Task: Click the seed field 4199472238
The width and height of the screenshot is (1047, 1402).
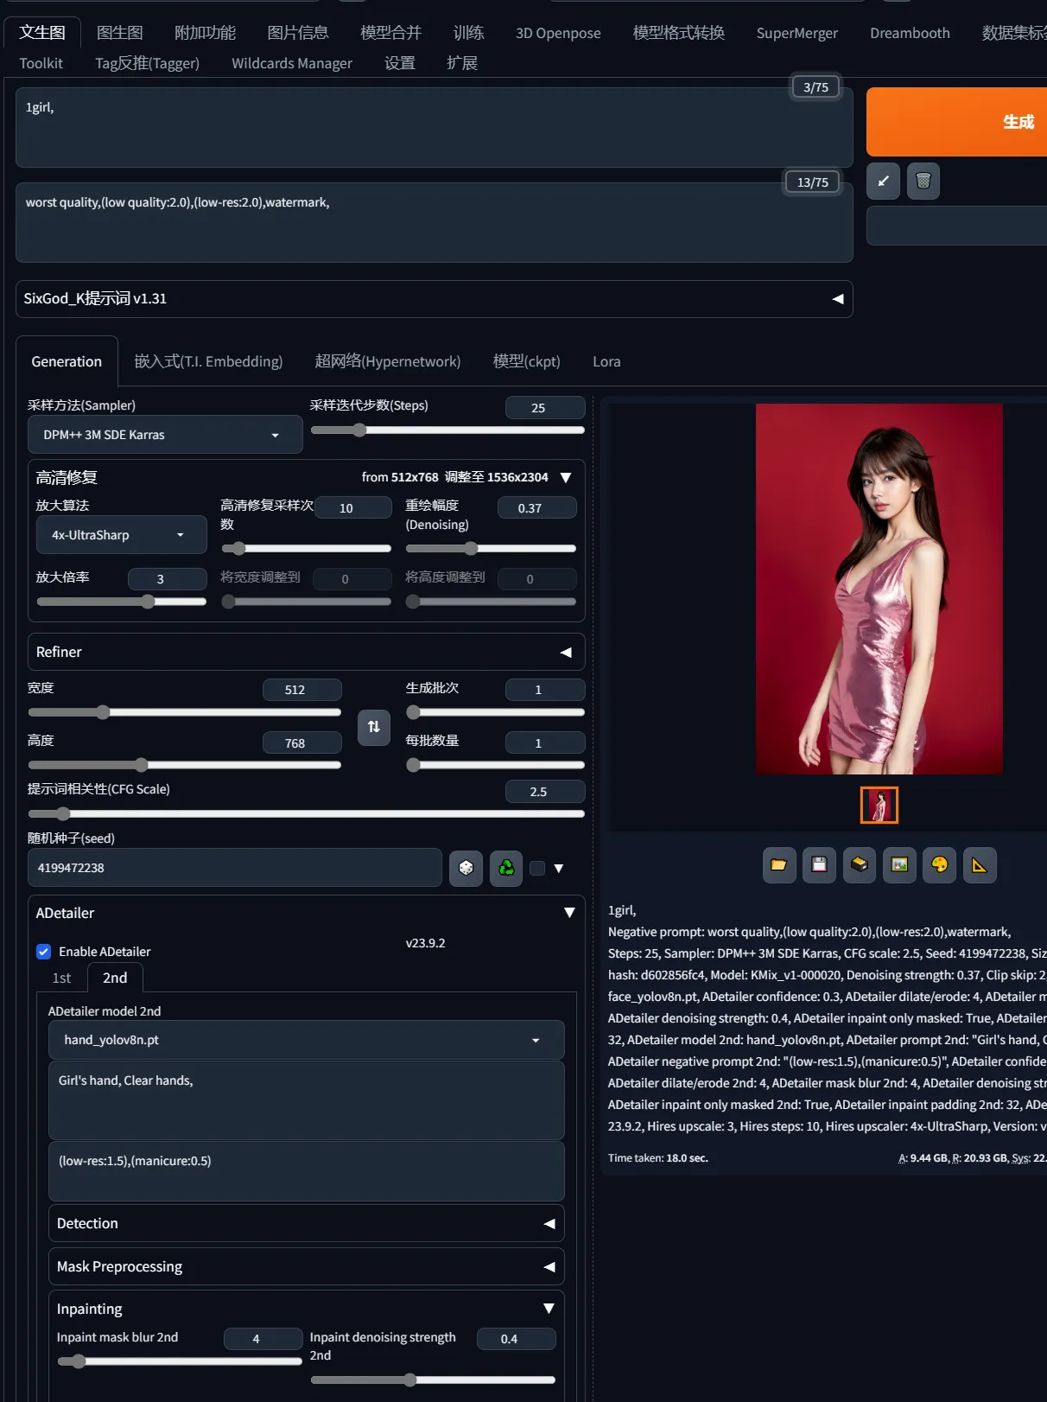Action: (x=235, y=868)
